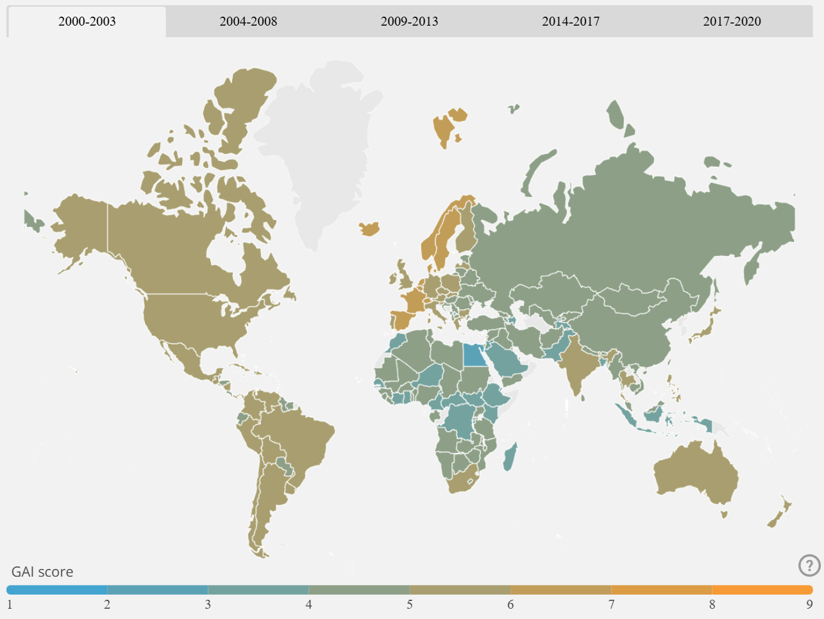
Task: Switch to the 2004-2008 tab
Action: (248, 22)
